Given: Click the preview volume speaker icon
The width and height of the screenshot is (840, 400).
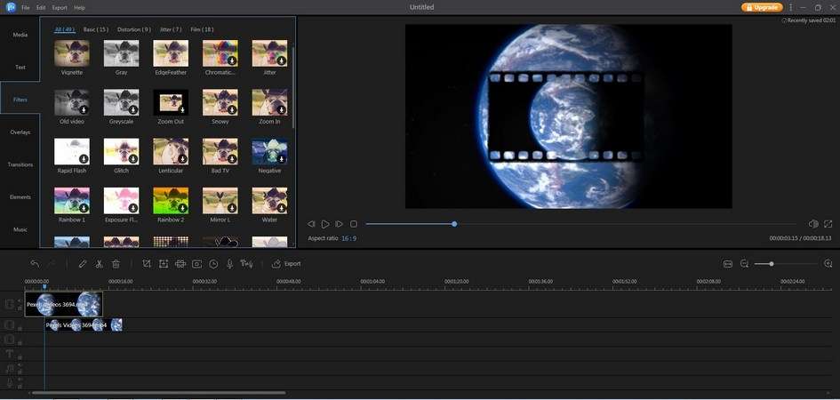Looking at the screenshot, I should [813, 224].
